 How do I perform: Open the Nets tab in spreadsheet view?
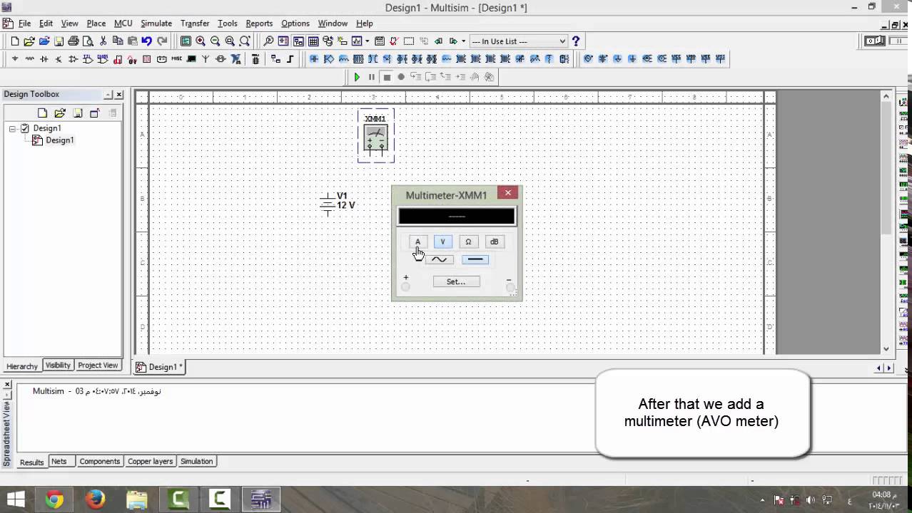coord(59,462)
